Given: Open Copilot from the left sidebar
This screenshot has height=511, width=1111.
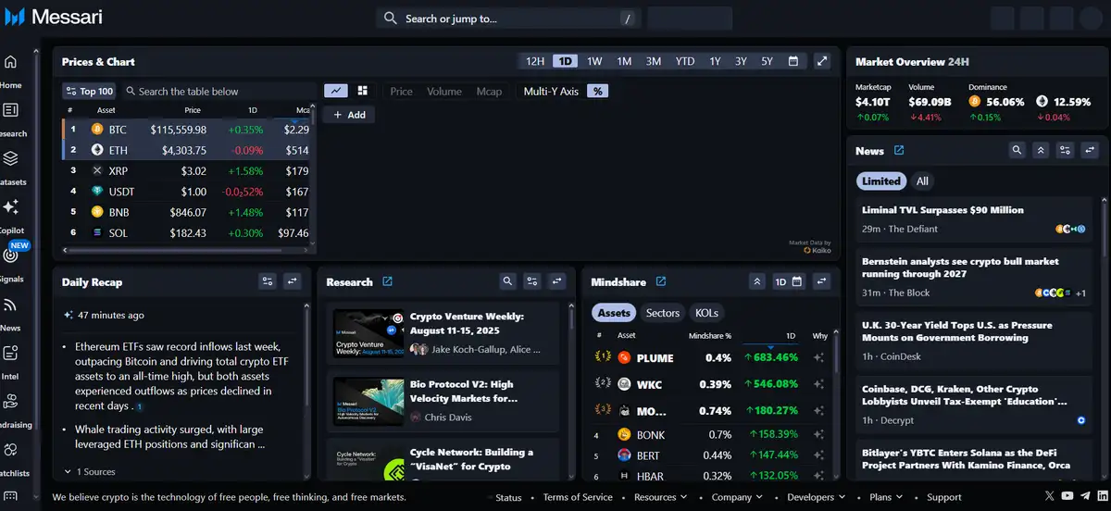Looking at the screenshot, I should coord(11,207).
